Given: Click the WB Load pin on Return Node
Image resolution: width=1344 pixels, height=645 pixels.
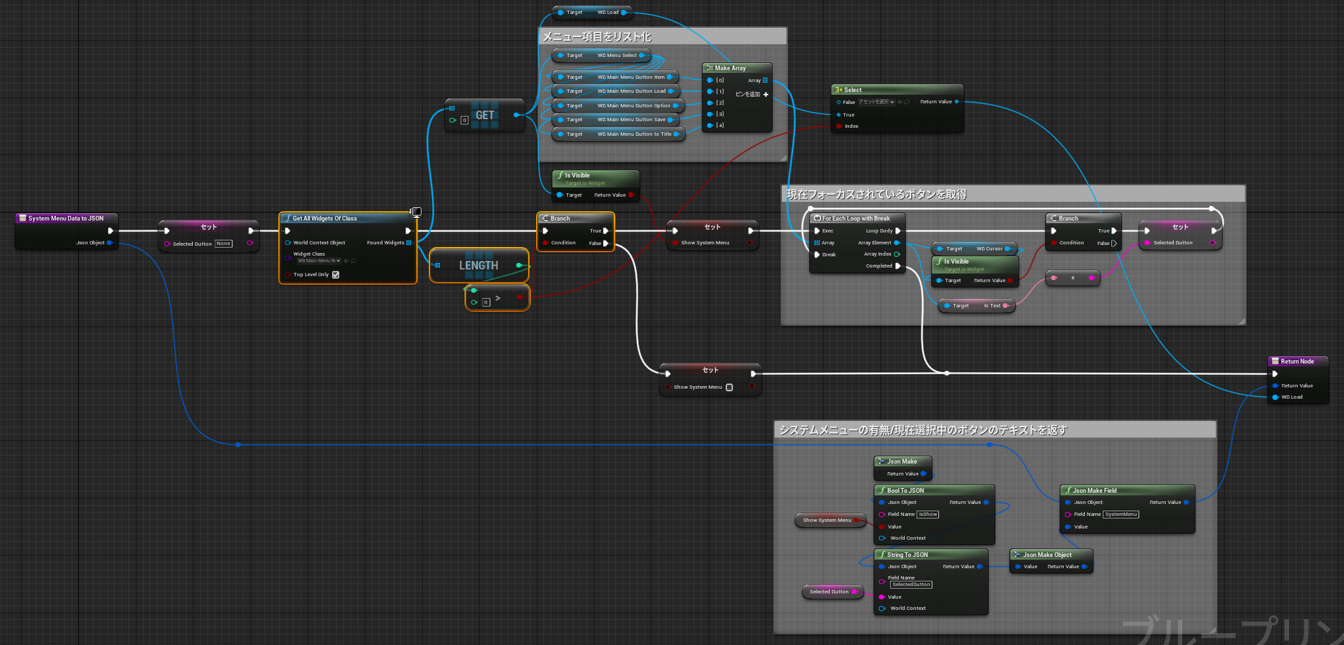Looking at the screenshot, I should (1275, 397).
